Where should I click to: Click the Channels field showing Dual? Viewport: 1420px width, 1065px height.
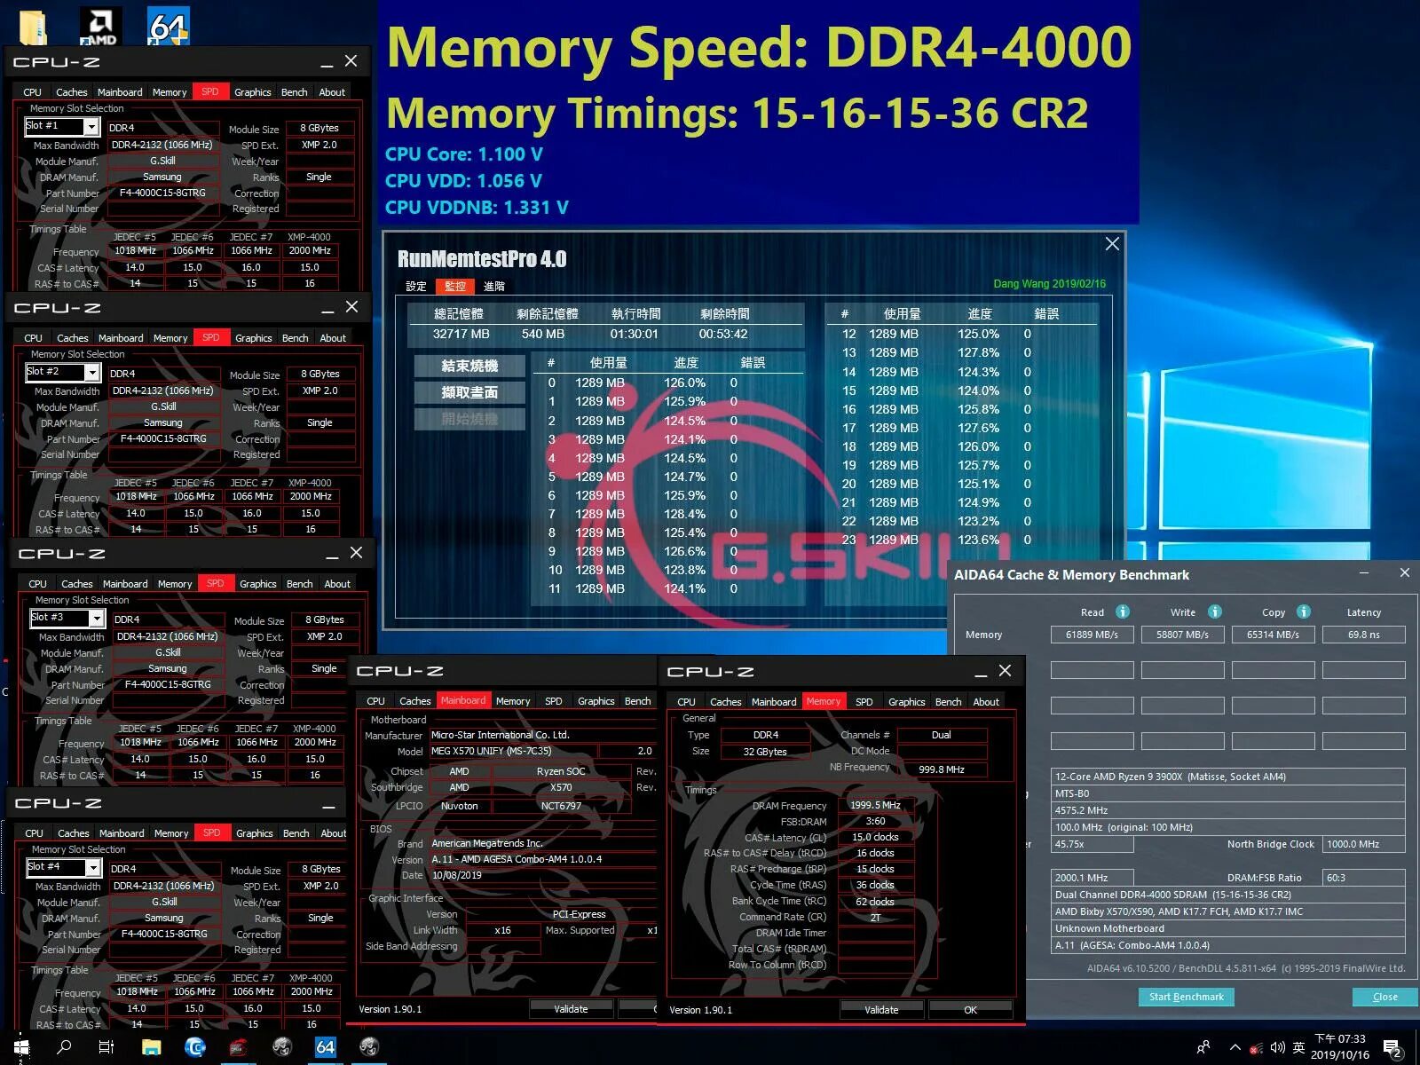[942, 735]
